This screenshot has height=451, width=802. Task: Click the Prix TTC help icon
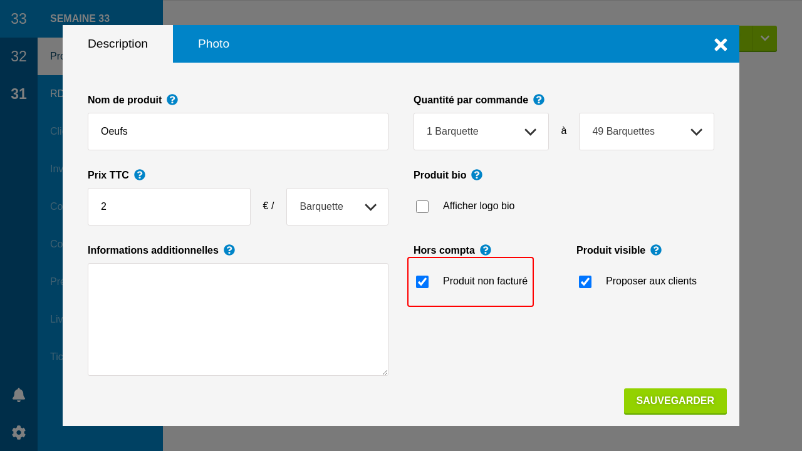click(140, 175)
